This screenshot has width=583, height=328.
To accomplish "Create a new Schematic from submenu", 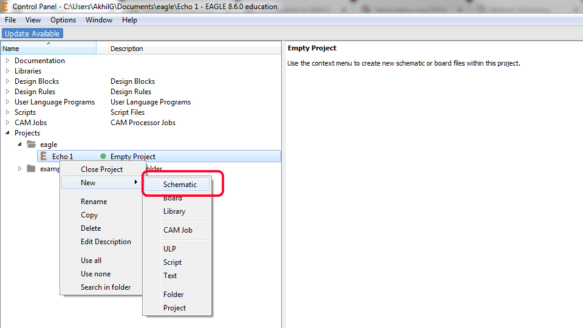I will [177, 185].
